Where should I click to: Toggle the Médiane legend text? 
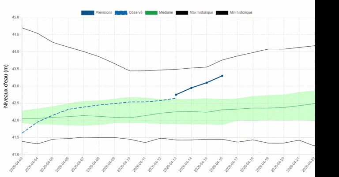click(x=166, y=13)
